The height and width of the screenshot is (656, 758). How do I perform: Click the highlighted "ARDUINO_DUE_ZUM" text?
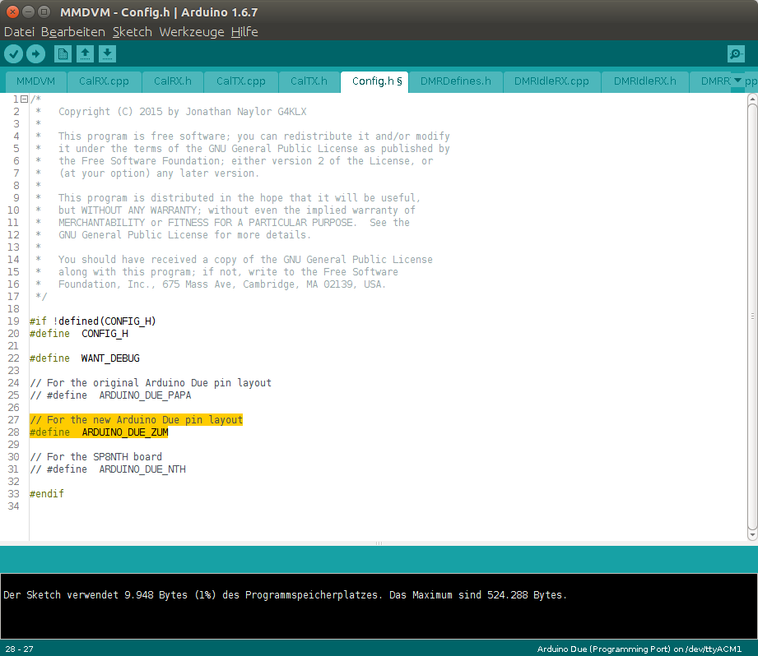click(125, 432)
